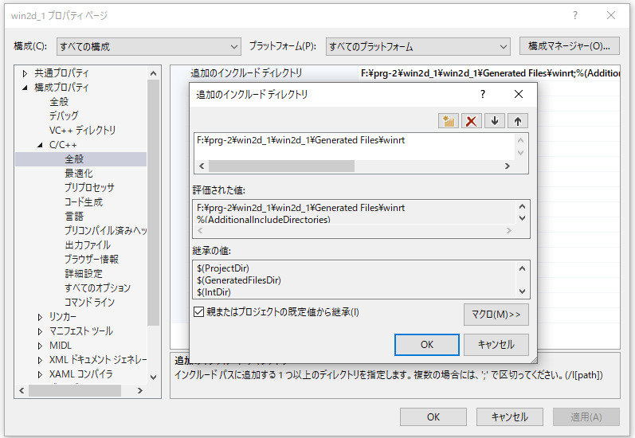The height and width of the screenshot is (438, 635).
Task: Move line down with down arrow icon
Action: tap(495, 121)
